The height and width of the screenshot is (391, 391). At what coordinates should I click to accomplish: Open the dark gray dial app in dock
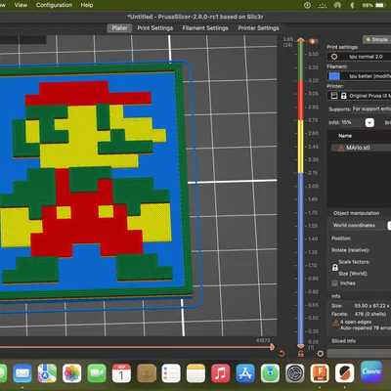[x=295, y=373]
